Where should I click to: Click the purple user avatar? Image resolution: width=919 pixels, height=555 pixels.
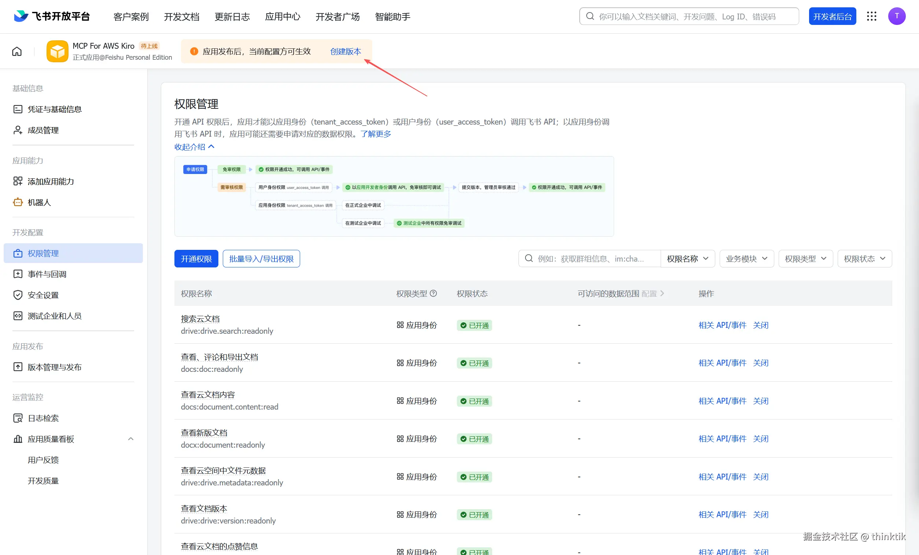coord(897,16)
